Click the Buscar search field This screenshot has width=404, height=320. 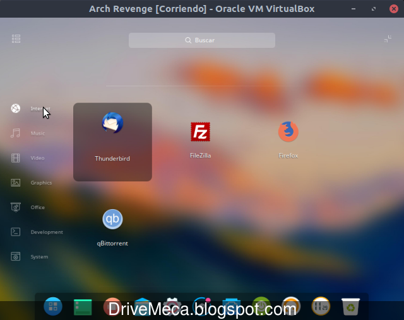(x=202, y=40)
